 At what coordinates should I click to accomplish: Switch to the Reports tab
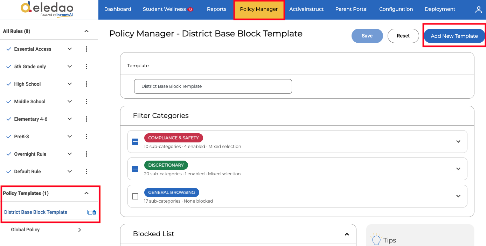[216, 9]
